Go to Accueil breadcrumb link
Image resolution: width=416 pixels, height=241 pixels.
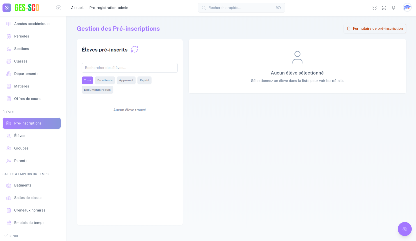click(77, 8)
